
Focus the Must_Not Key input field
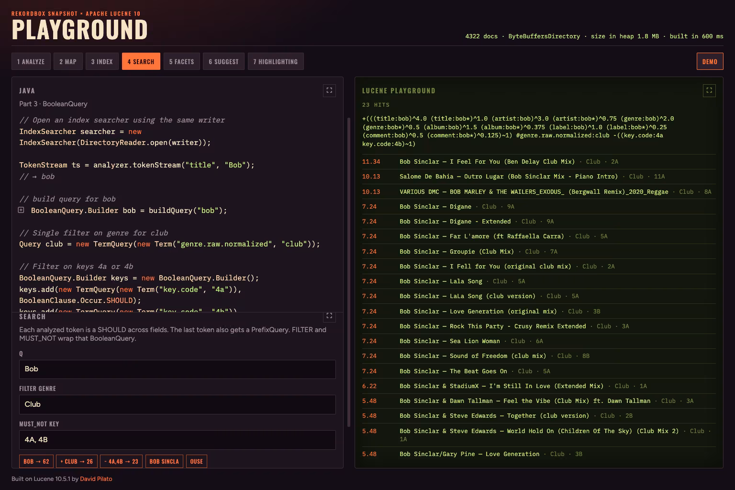pyautogui.click(x=178, y=440)
